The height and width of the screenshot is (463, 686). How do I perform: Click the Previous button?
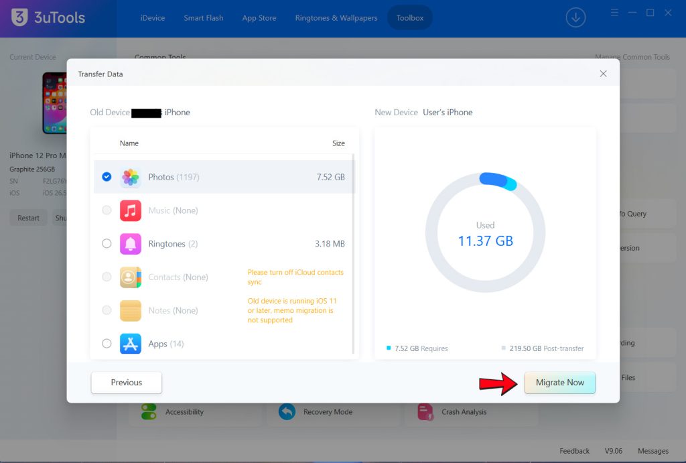tap(127, 383)
